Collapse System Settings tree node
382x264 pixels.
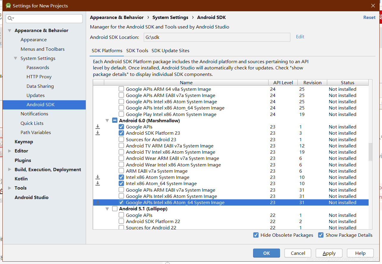(x=15, y=58)
